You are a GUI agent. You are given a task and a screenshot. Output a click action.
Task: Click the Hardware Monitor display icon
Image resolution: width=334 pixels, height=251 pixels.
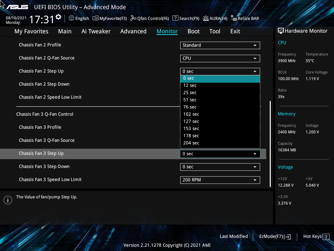pyautogui.click(x=281, y=31)
